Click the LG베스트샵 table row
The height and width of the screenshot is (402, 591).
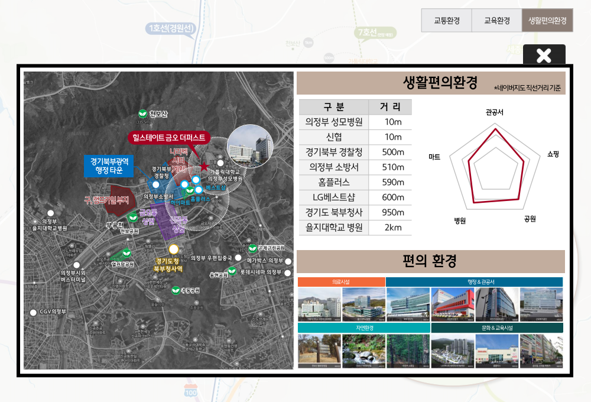click(x=355, y=197)
